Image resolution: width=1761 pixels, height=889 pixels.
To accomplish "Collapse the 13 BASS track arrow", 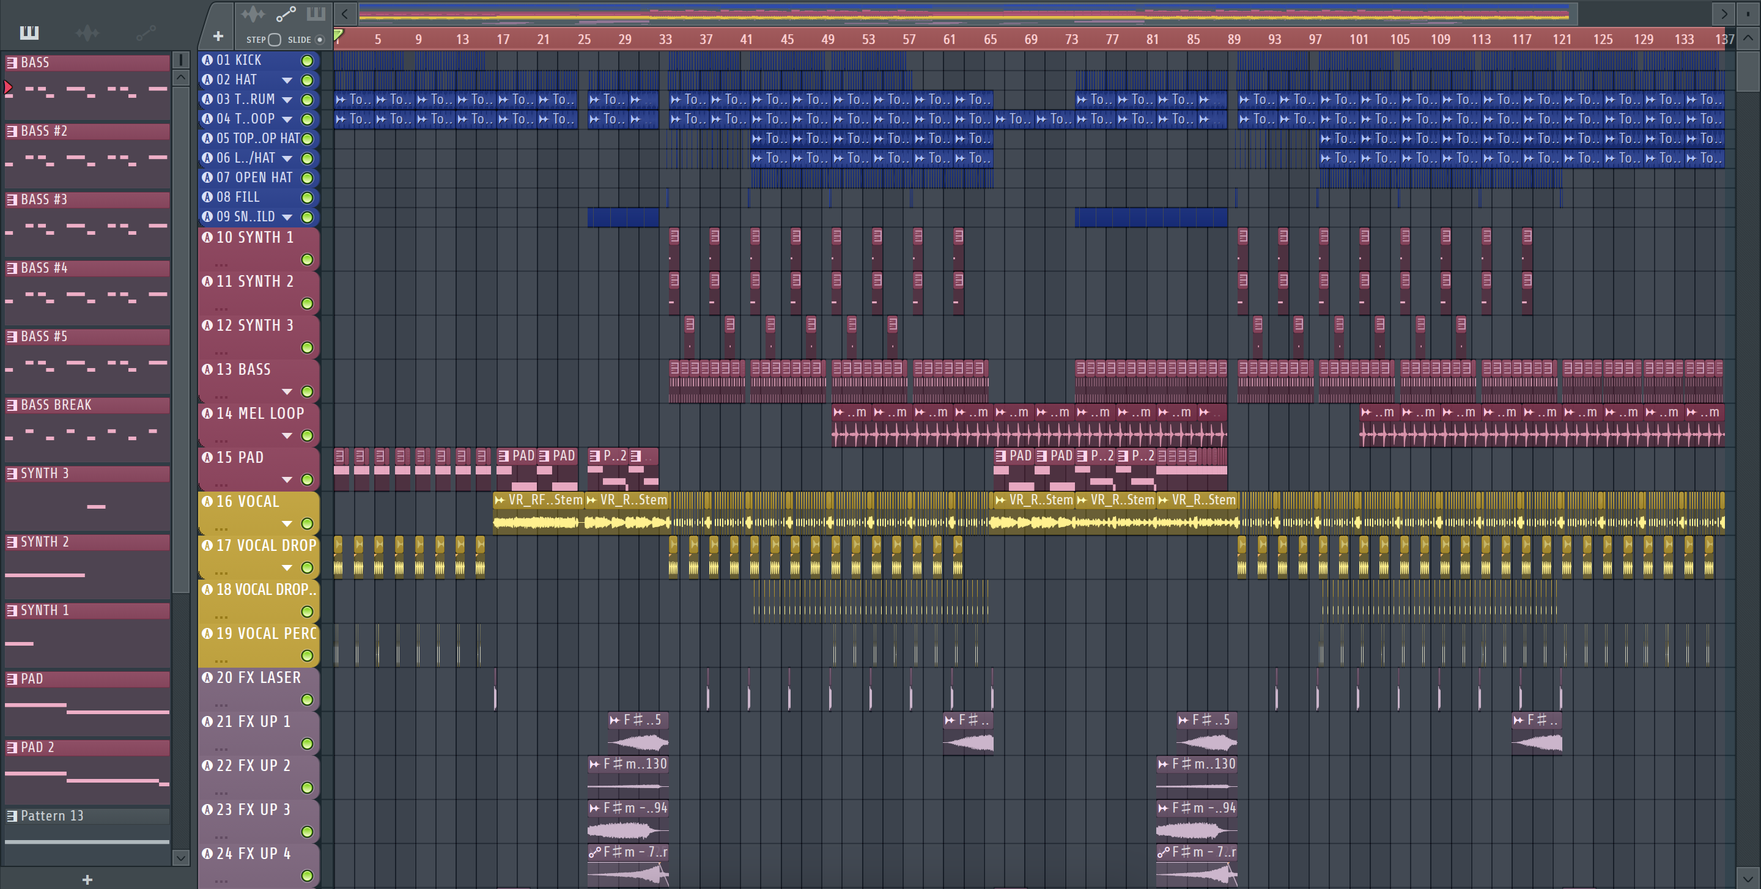I will [287, 391].
